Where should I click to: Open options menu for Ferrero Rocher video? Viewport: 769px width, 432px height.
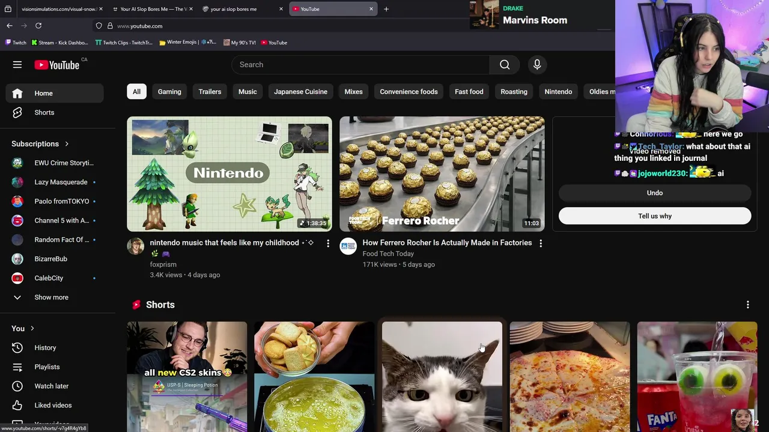pyautogui.click(x=541, y=243)
